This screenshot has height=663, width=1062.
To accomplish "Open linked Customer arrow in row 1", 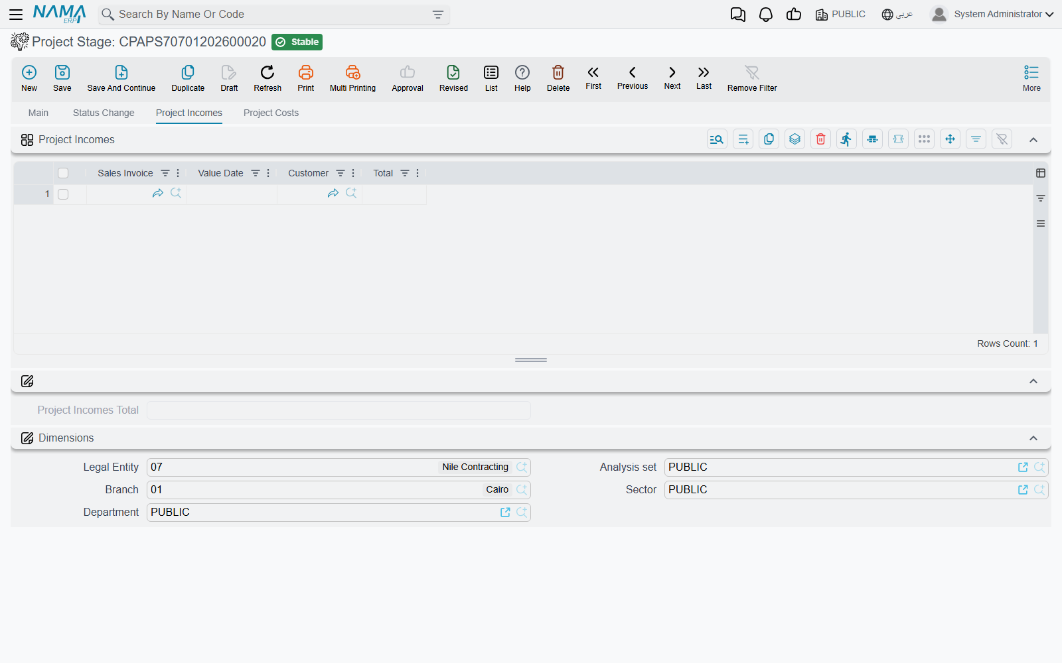I will click(x=333, y=193).
